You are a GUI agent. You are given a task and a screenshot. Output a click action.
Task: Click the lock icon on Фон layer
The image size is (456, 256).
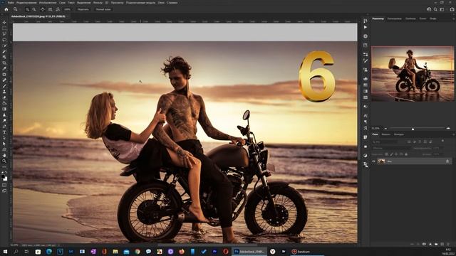447,161
